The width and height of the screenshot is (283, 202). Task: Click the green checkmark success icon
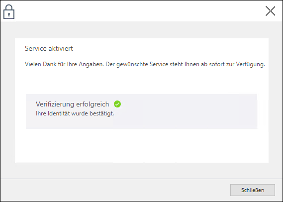[117, 104]
